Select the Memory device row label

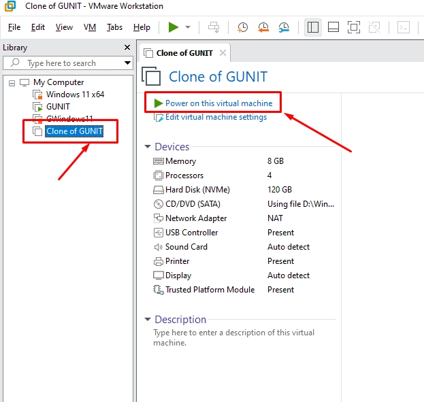pyautogui.click(x=180, y=161)
